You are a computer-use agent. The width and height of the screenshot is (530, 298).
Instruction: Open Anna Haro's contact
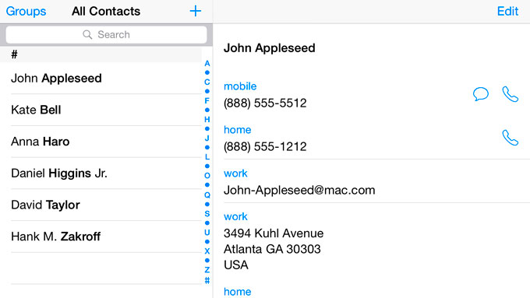tap(106, 142)
